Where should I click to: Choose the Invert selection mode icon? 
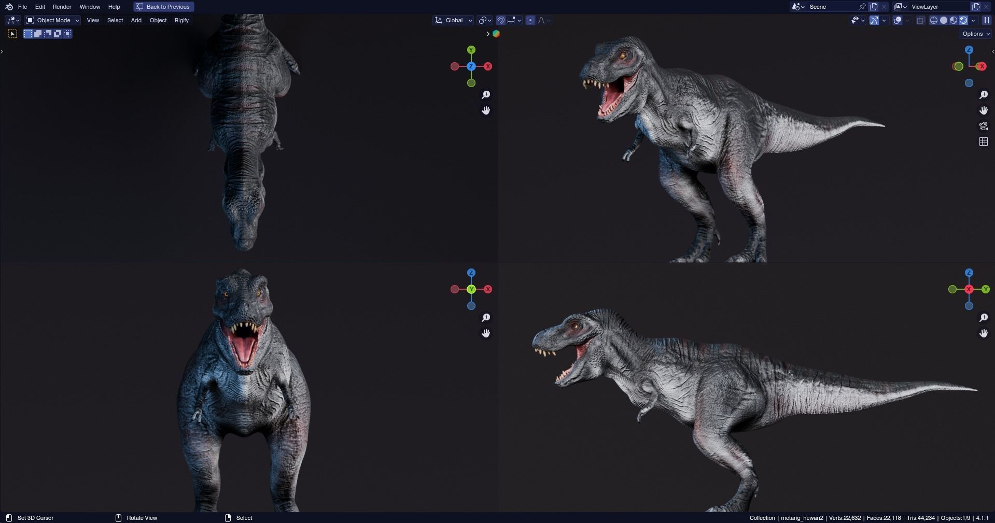[x=58, y=34]
